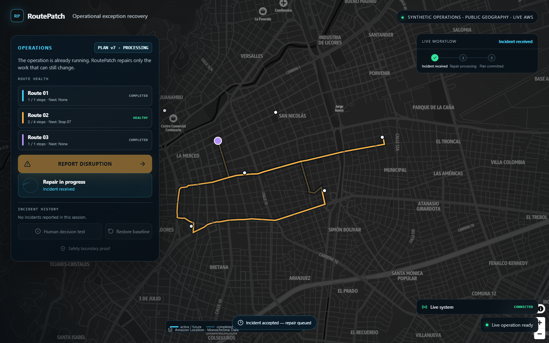Click the arrow icon on Report Disruption button
The height and width of the screenshot is (343, 549).
[143, 164]
